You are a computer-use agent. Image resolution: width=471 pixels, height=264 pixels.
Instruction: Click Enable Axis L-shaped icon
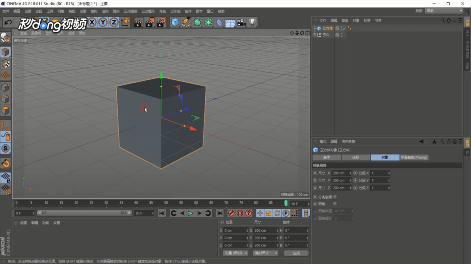point(6,125)
